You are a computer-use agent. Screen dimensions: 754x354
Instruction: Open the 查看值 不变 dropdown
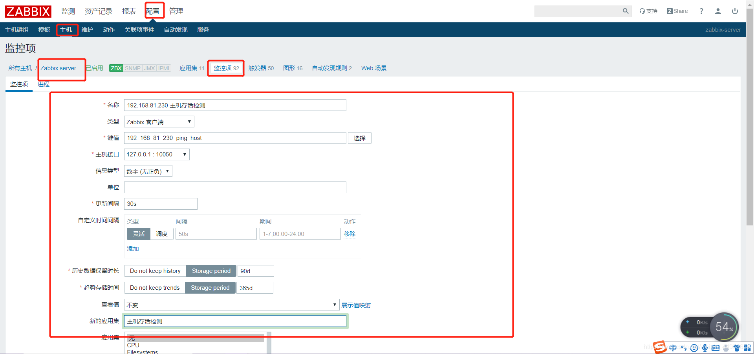(x=232, y=305)
